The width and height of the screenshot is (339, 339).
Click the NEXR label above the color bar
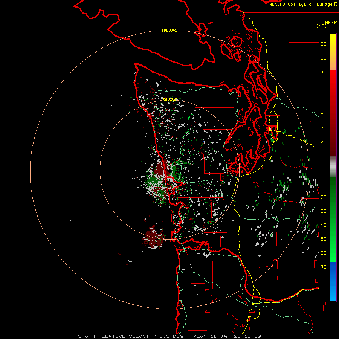(331, 23)
